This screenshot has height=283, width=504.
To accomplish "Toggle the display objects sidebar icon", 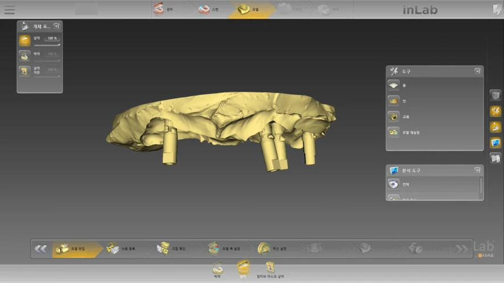I will 495,127.
